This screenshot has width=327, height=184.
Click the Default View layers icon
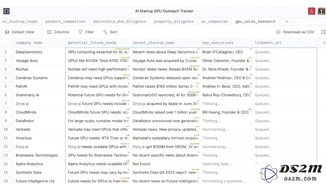[x=7, y=32]
